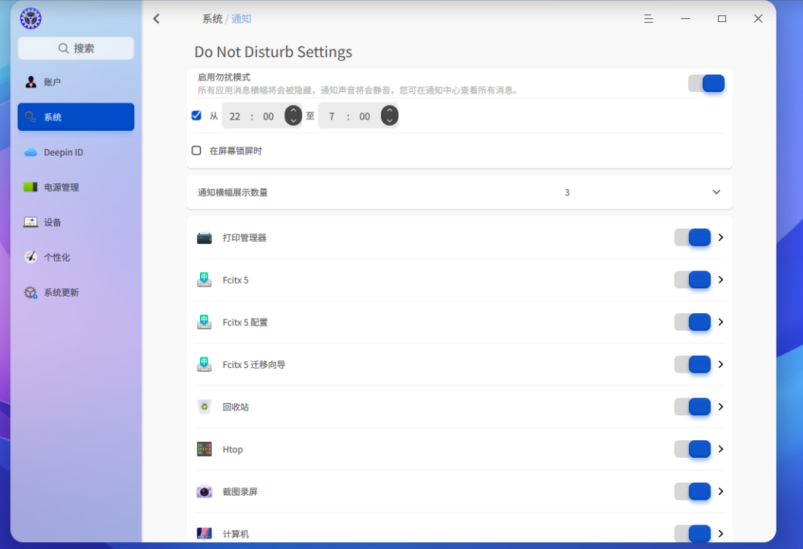The height and width of the screenshot is (549, 803).
Task: Click the start hour 22 field
Action: tap(234, 116)
